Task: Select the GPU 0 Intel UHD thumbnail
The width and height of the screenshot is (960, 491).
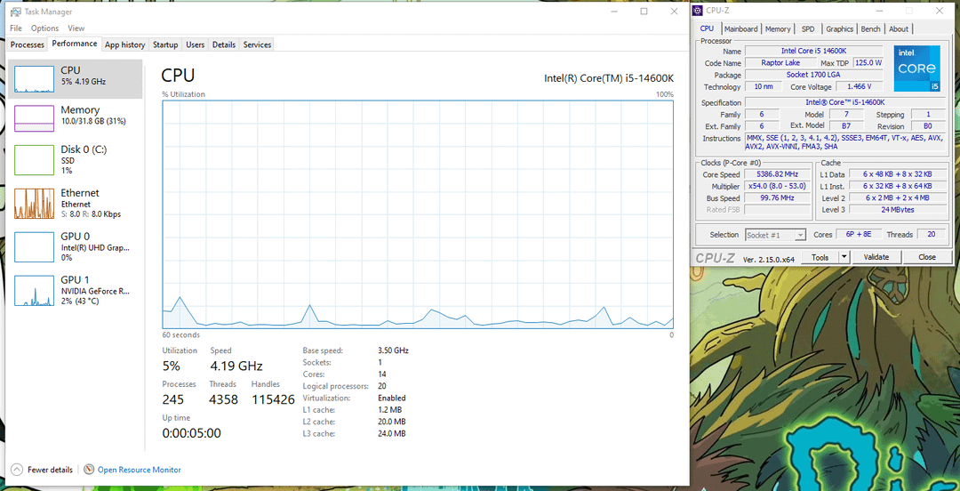Action: [34, 247]
